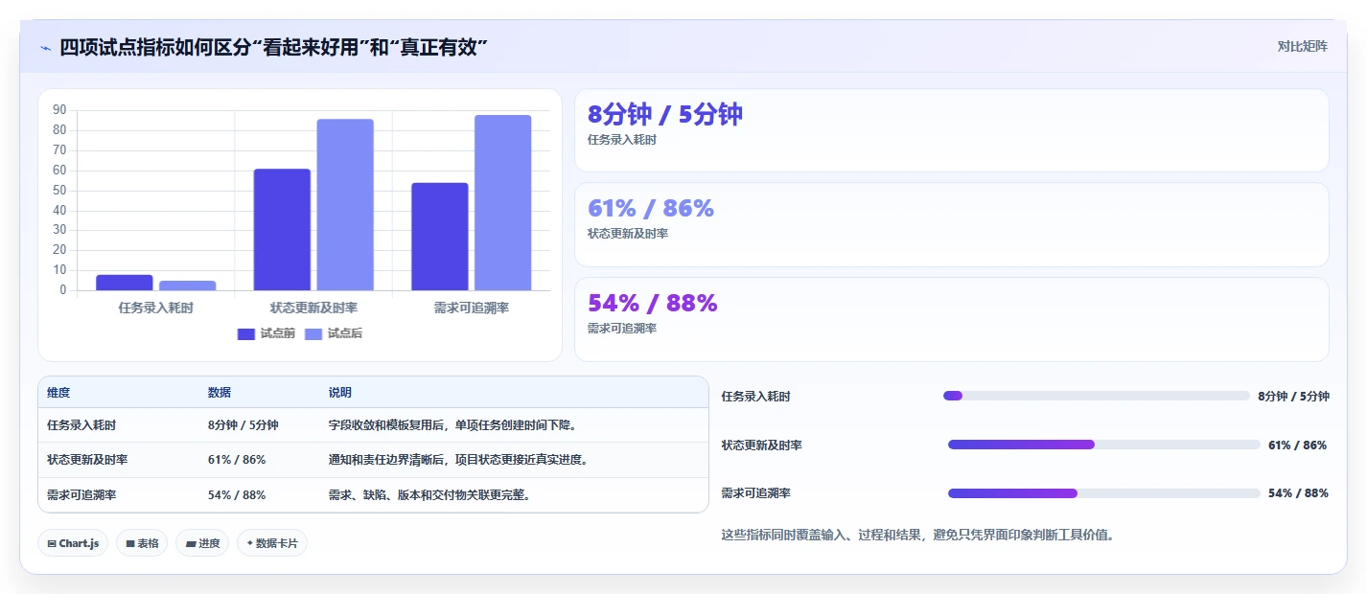The height and width of the screenshot is (594, 1367).
Task: Click the 说明 column header
Action: coord(340,393)
